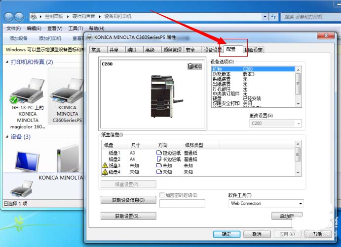The image size is (341, 247).
Task: Open the 更改设置 C280 combo box
Action: [275, 123]
